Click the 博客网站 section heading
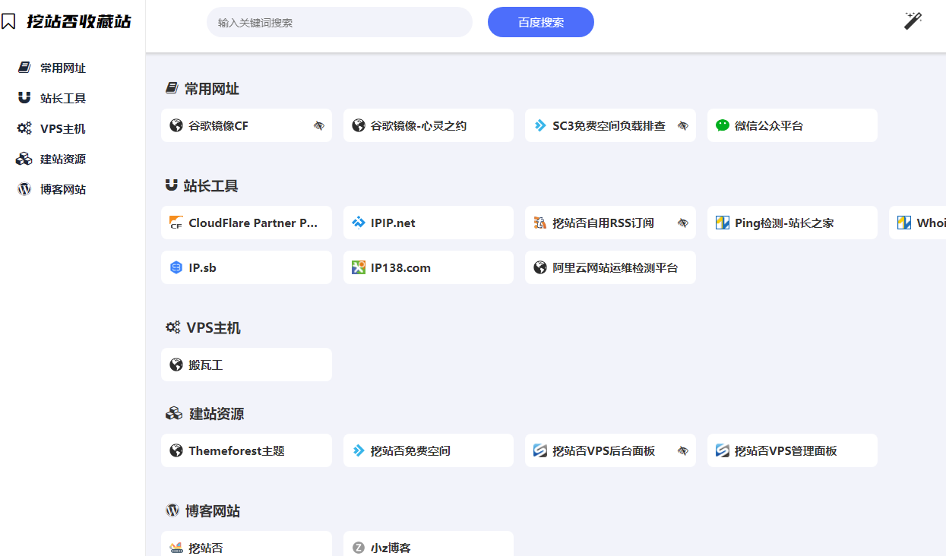This screenshot has width=946, height=556. [x=213, y=511]
